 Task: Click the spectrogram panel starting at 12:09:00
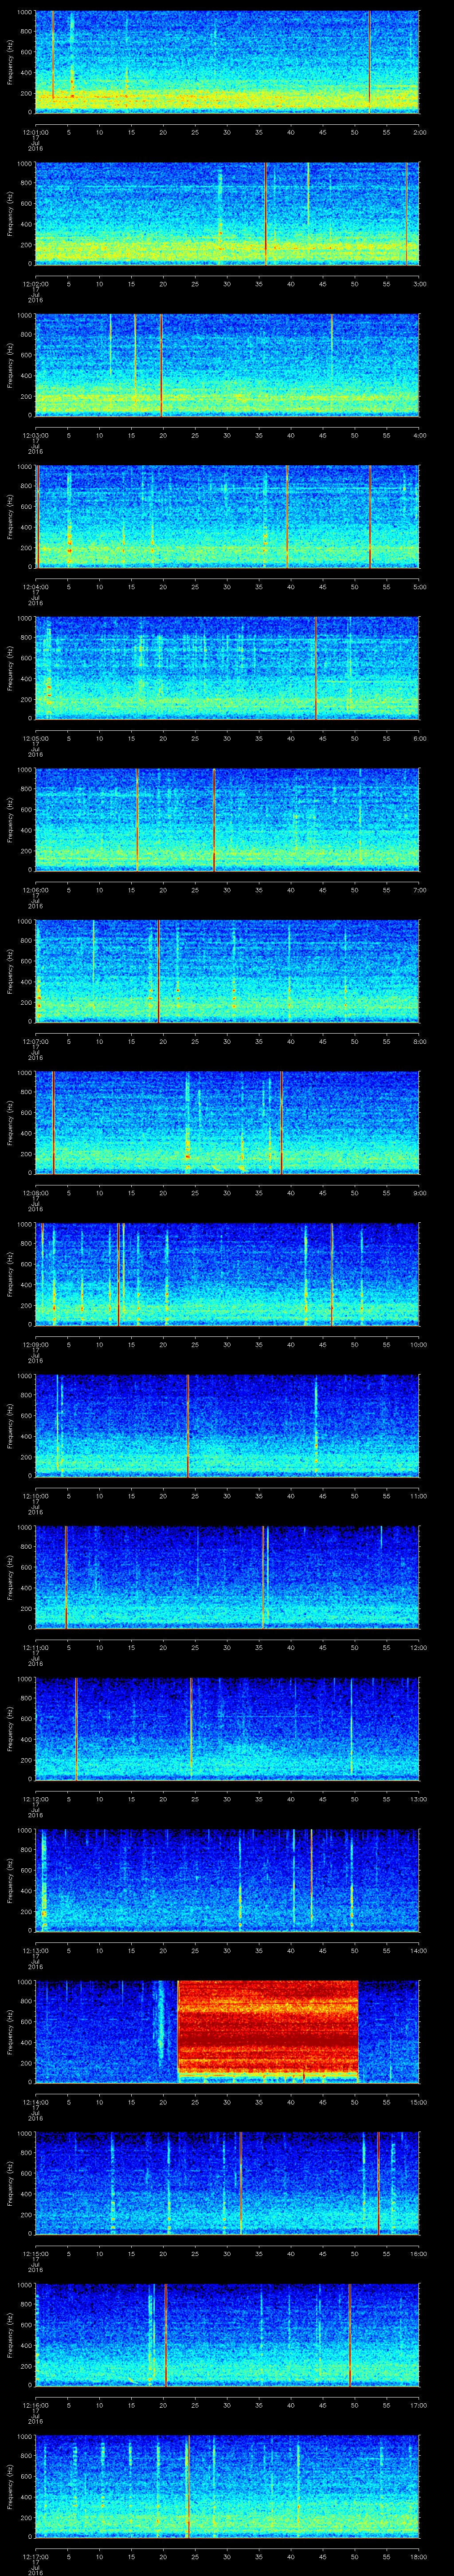tap(227, 1273)
